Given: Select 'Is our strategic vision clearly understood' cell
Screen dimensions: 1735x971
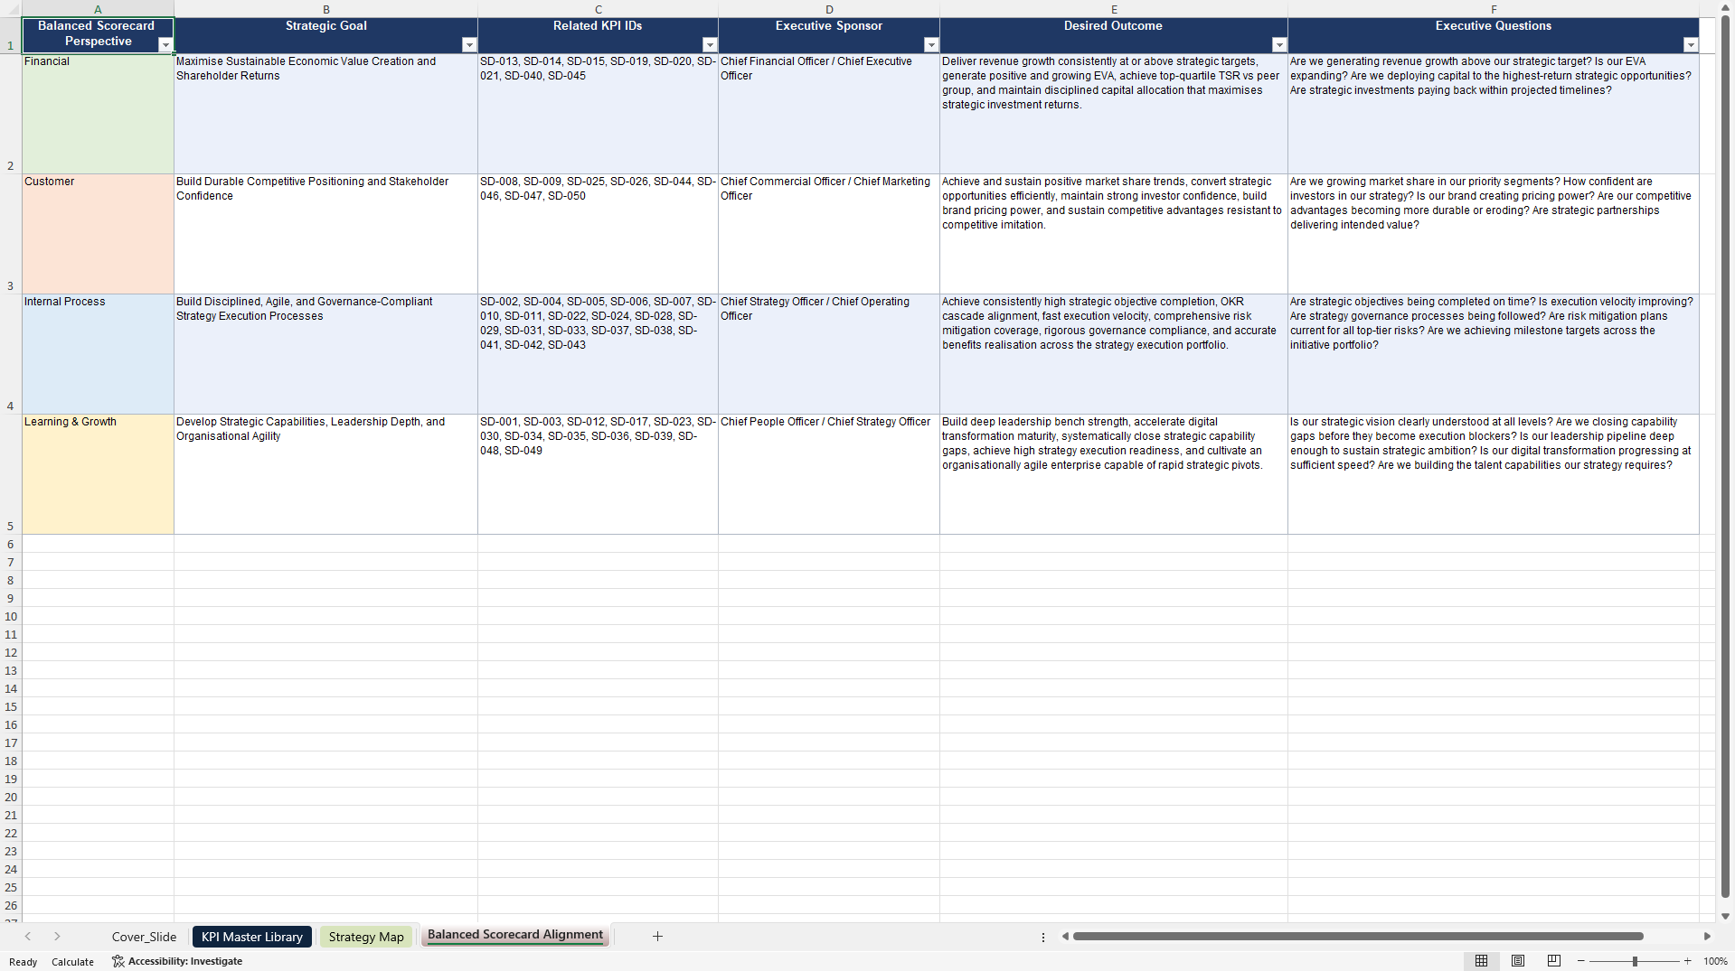Looking at the screenshot, I should 1494,474.
